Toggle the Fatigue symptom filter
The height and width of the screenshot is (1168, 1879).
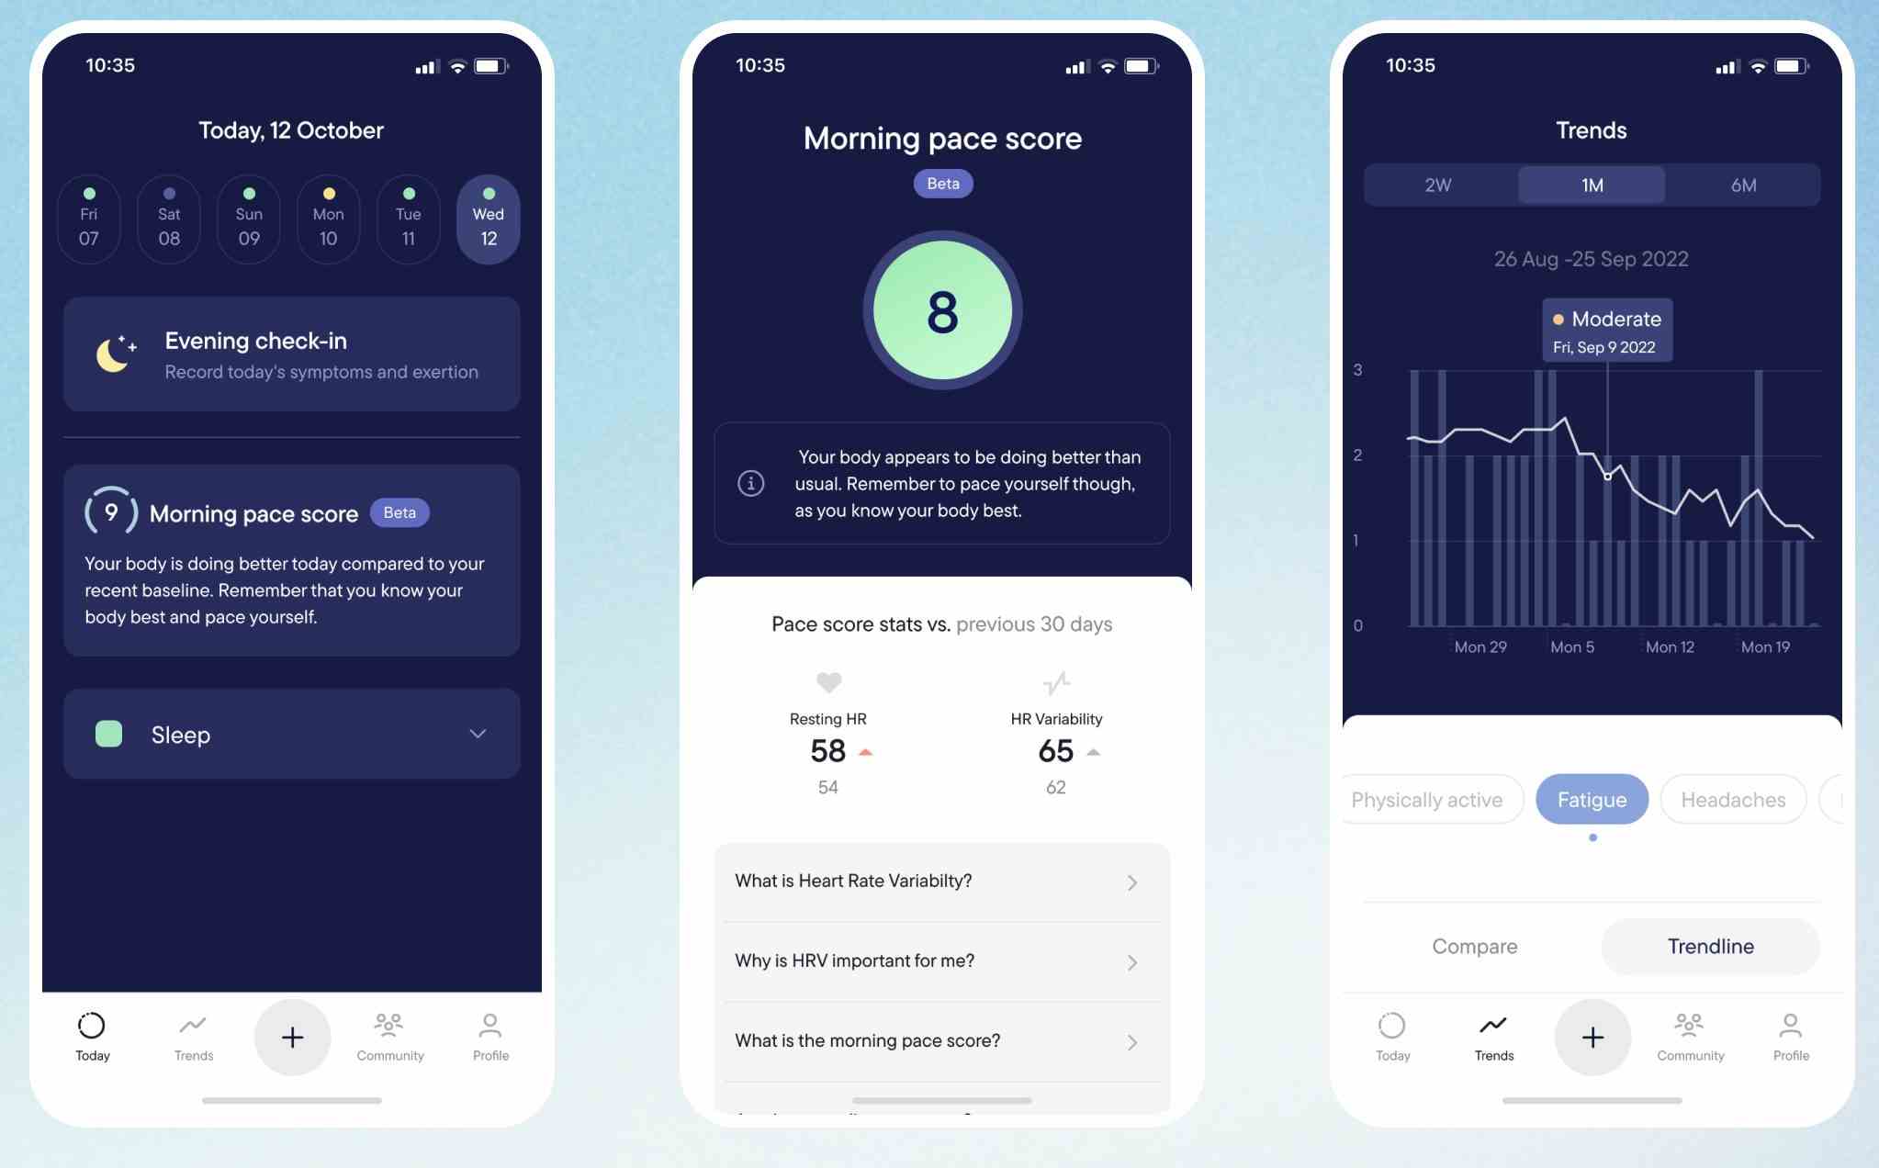1592,799
